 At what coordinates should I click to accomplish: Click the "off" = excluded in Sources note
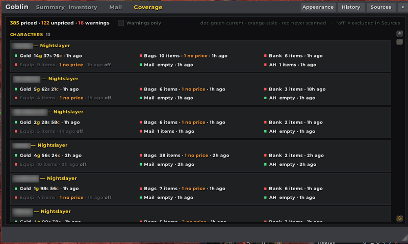click(368, 23)
